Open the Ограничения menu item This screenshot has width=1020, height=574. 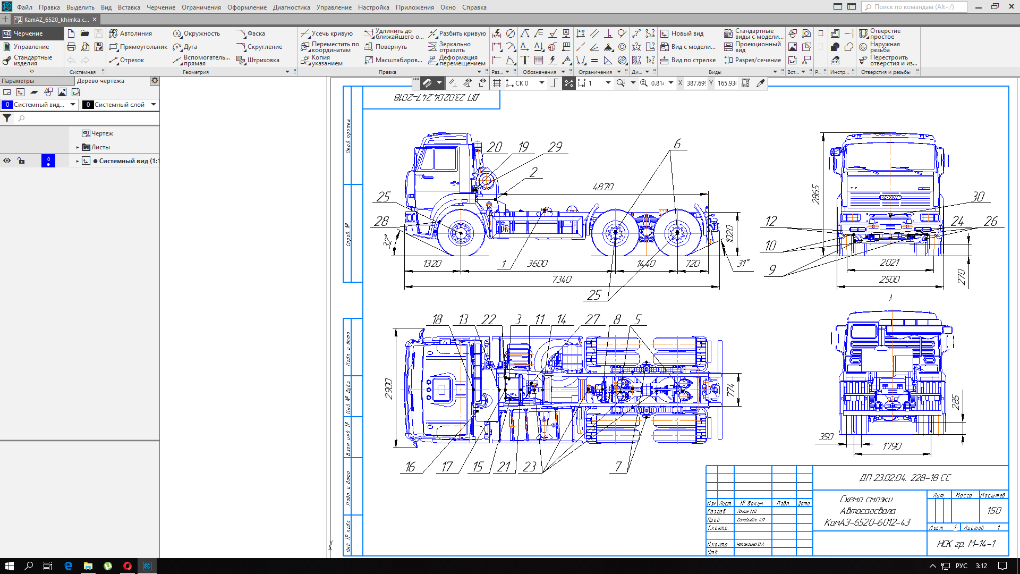(202, 7)
